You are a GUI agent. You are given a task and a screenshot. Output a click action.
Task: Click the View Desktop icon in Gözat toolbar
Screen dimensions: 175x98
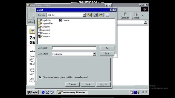point(95,15)
